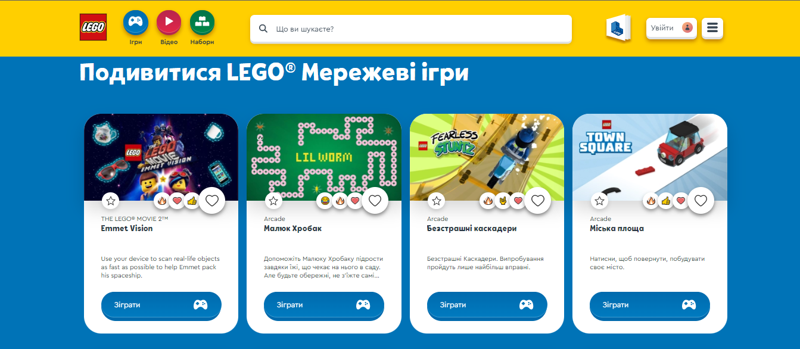Open the Набори bricks icon
Viewport: 800px width, 349px height.
(x=203, y=23)
